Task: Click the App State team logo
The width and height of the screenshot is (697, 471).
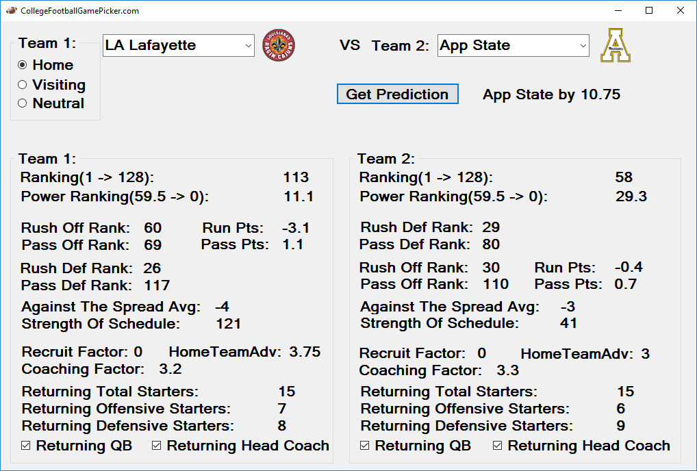Action: (x=616, y=45)
